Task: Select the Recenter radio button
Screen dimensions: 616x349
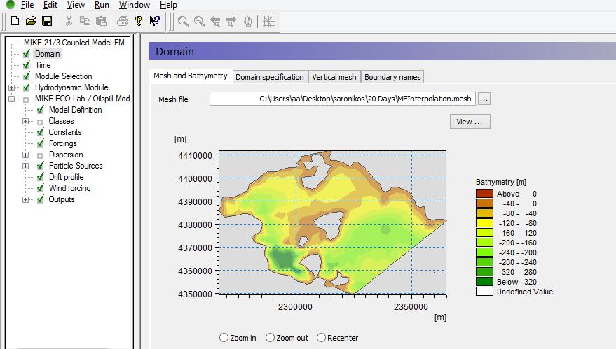Action: click(x=321, y=338)
